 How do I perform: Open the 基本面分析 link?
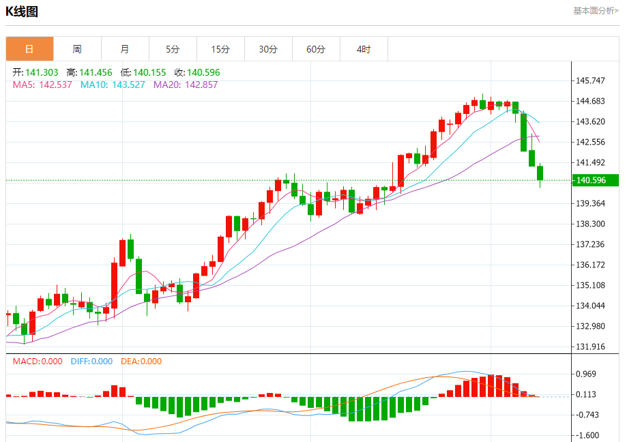point(596,11)
